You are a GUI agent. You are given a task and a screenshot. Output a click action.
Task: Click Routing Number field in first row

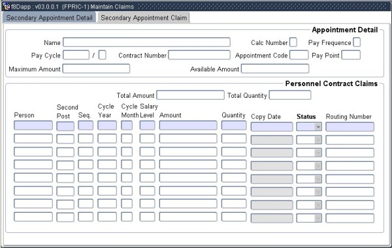pyautogui.click(x=350, y=127)
